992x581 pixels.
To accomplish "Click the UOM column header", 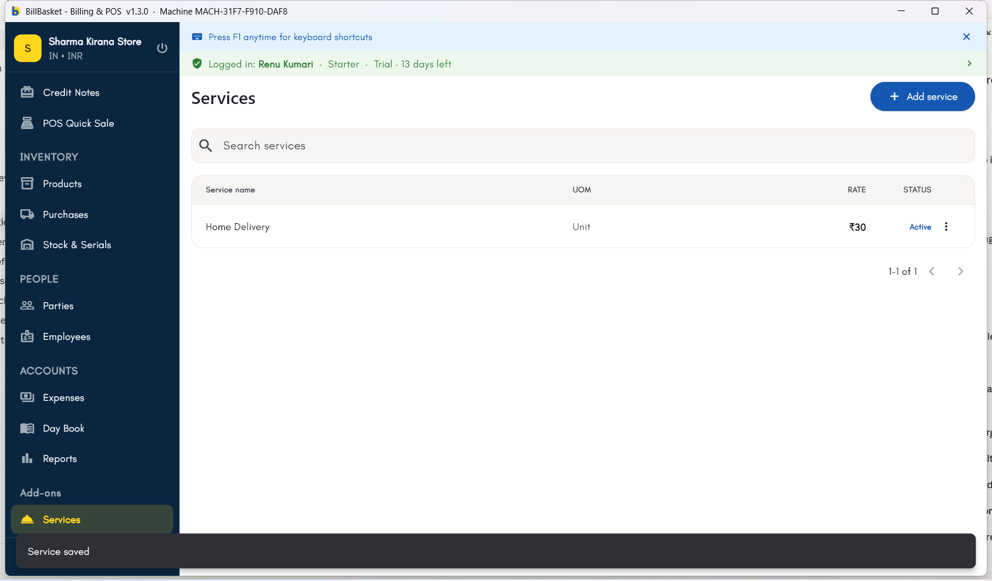I will tap(582, 190).
